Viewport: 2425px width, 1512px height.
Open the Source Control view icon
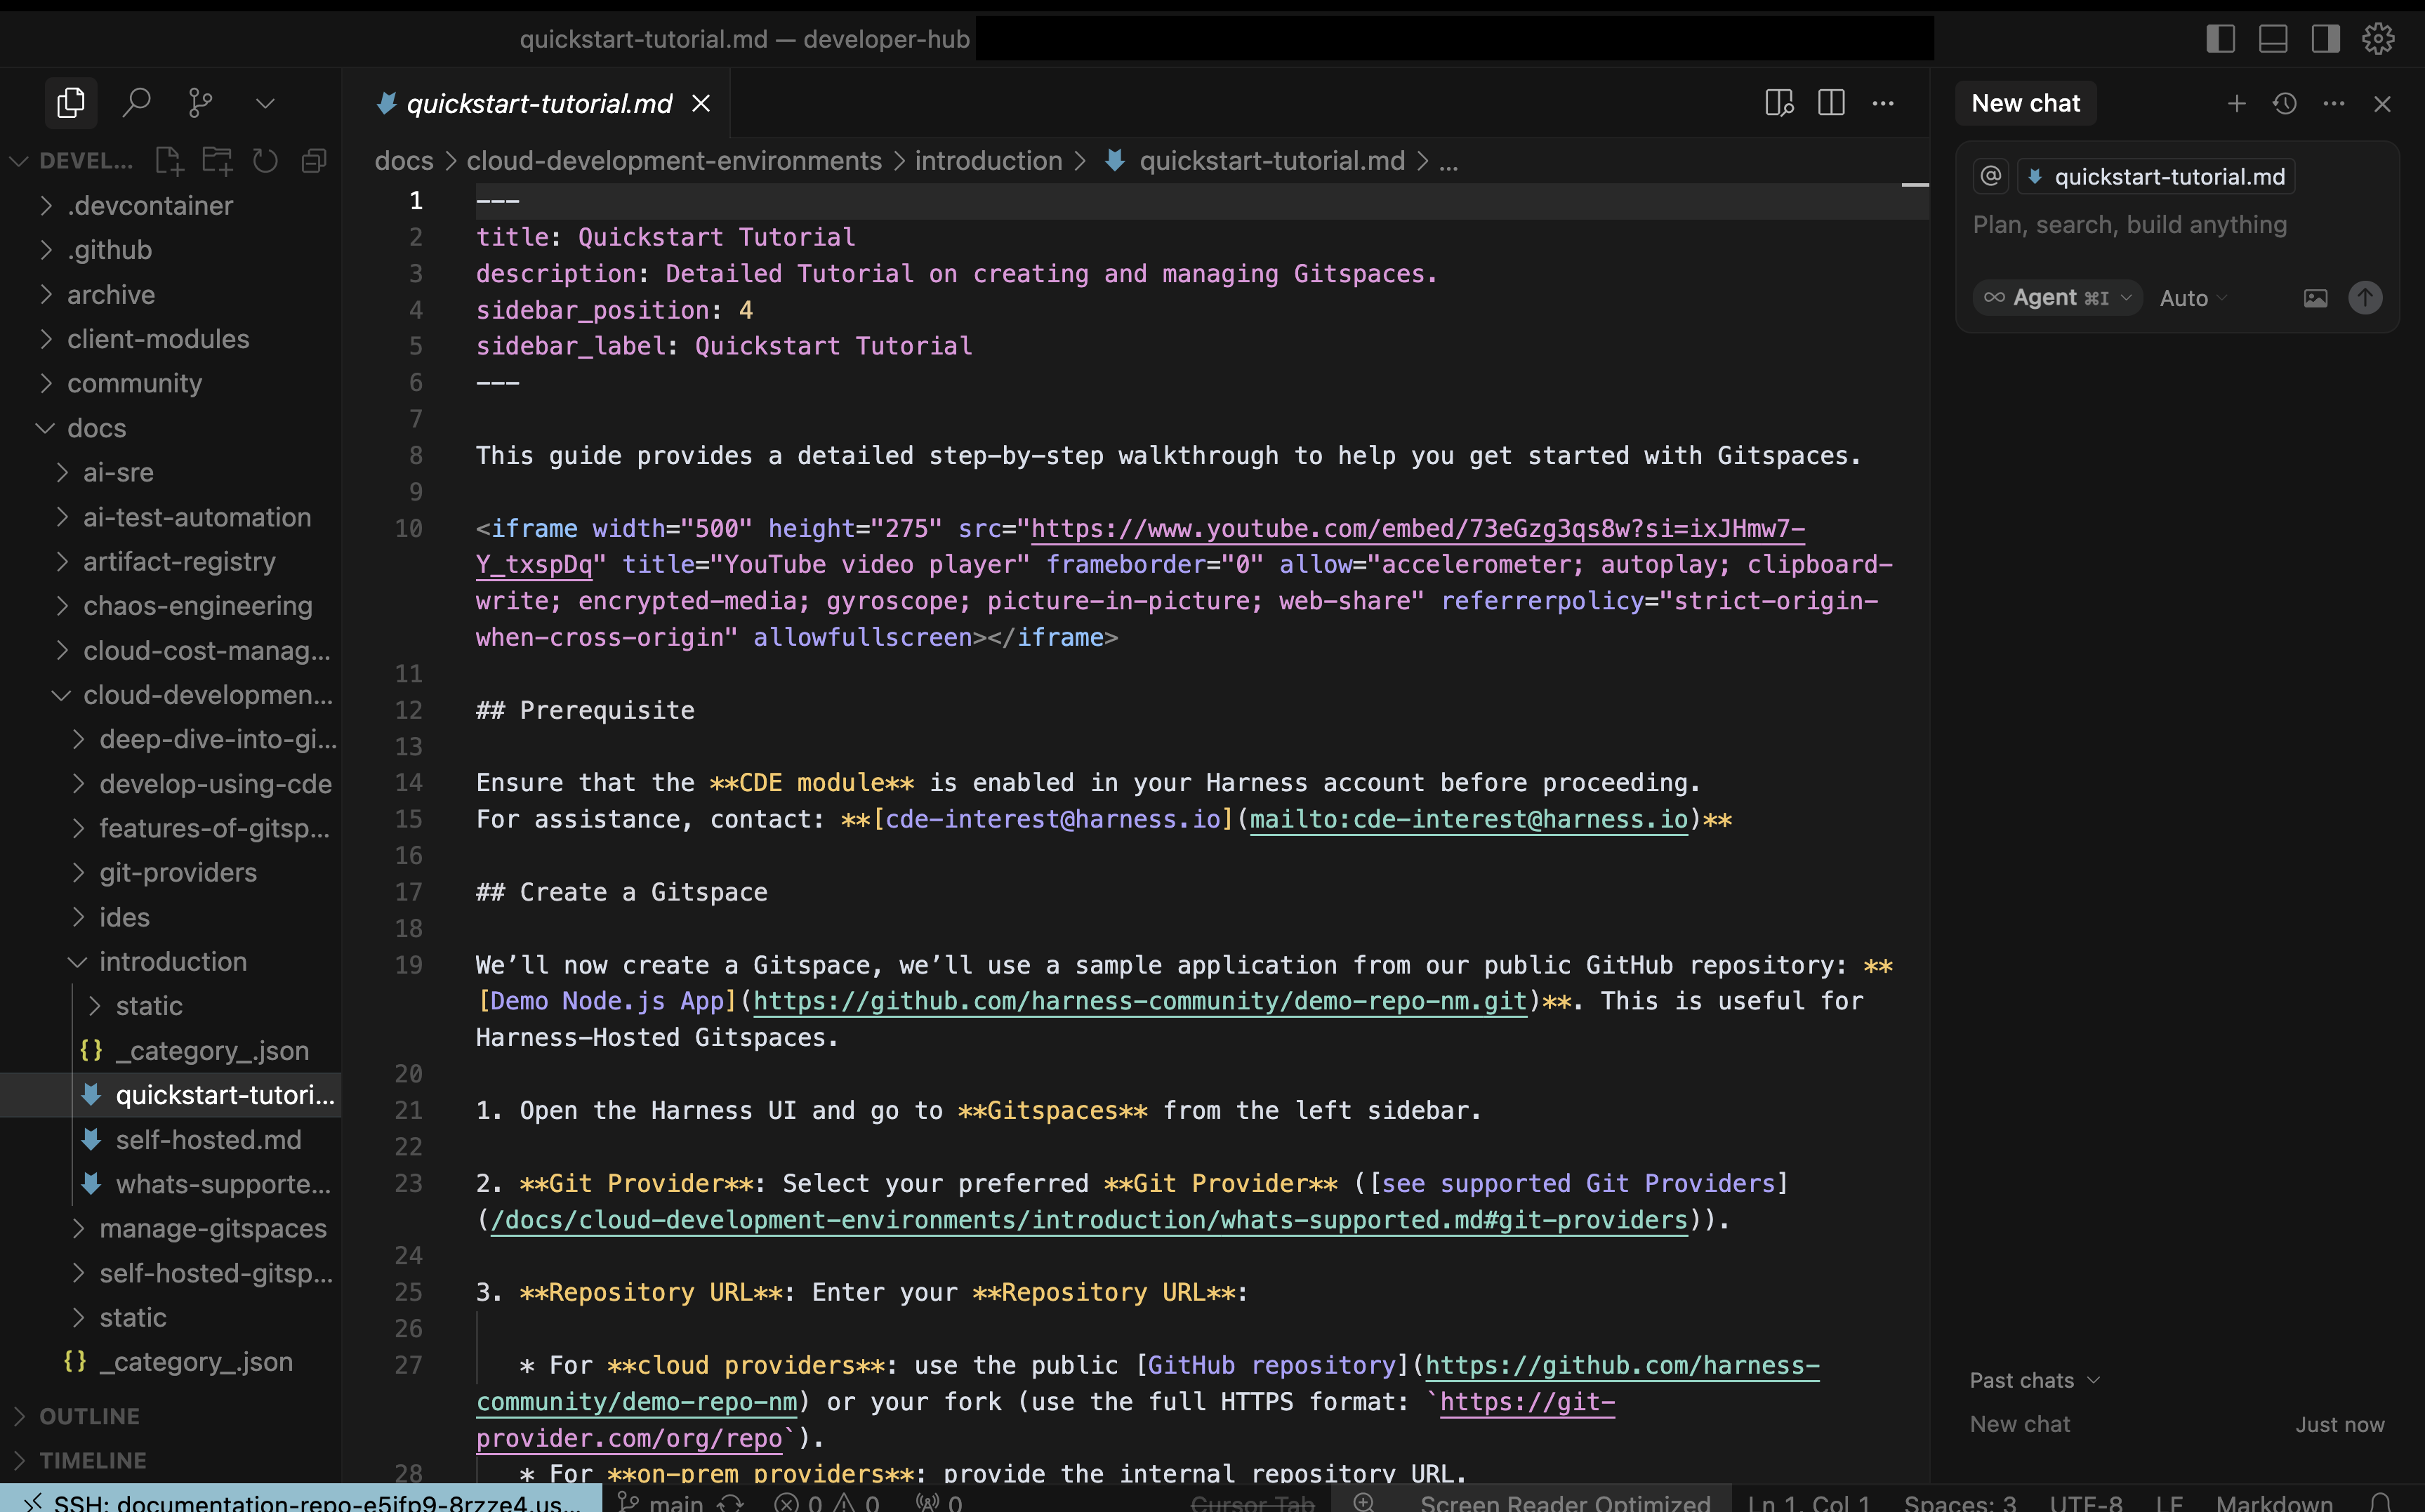pyautogui.click(x=200, y=103)
